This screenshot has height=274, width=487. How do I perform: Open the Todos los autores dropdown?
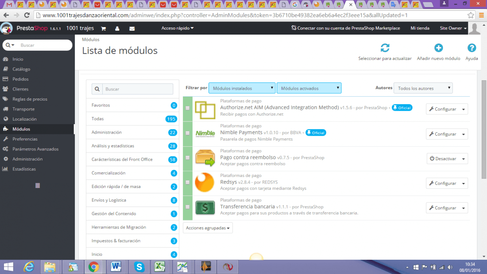pos(423,88)
